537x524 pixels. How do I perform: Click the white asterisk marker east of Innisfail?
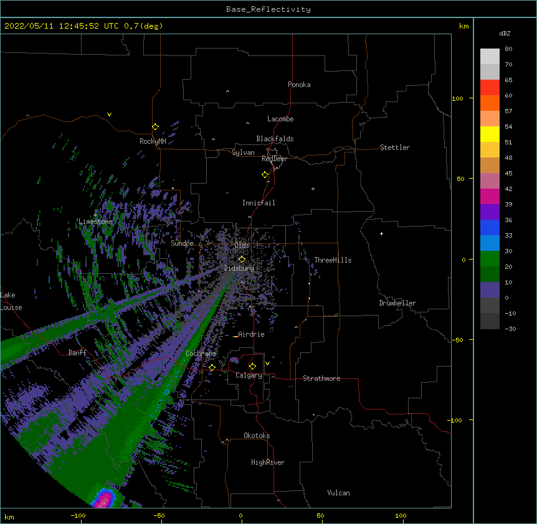point(313,189)
